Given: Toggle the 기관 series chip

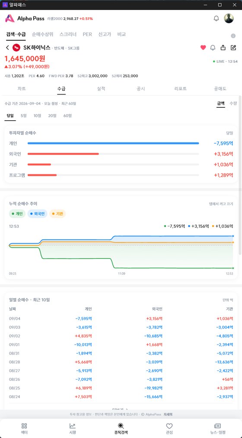Looking at the screenshot, I should (57, 214).
